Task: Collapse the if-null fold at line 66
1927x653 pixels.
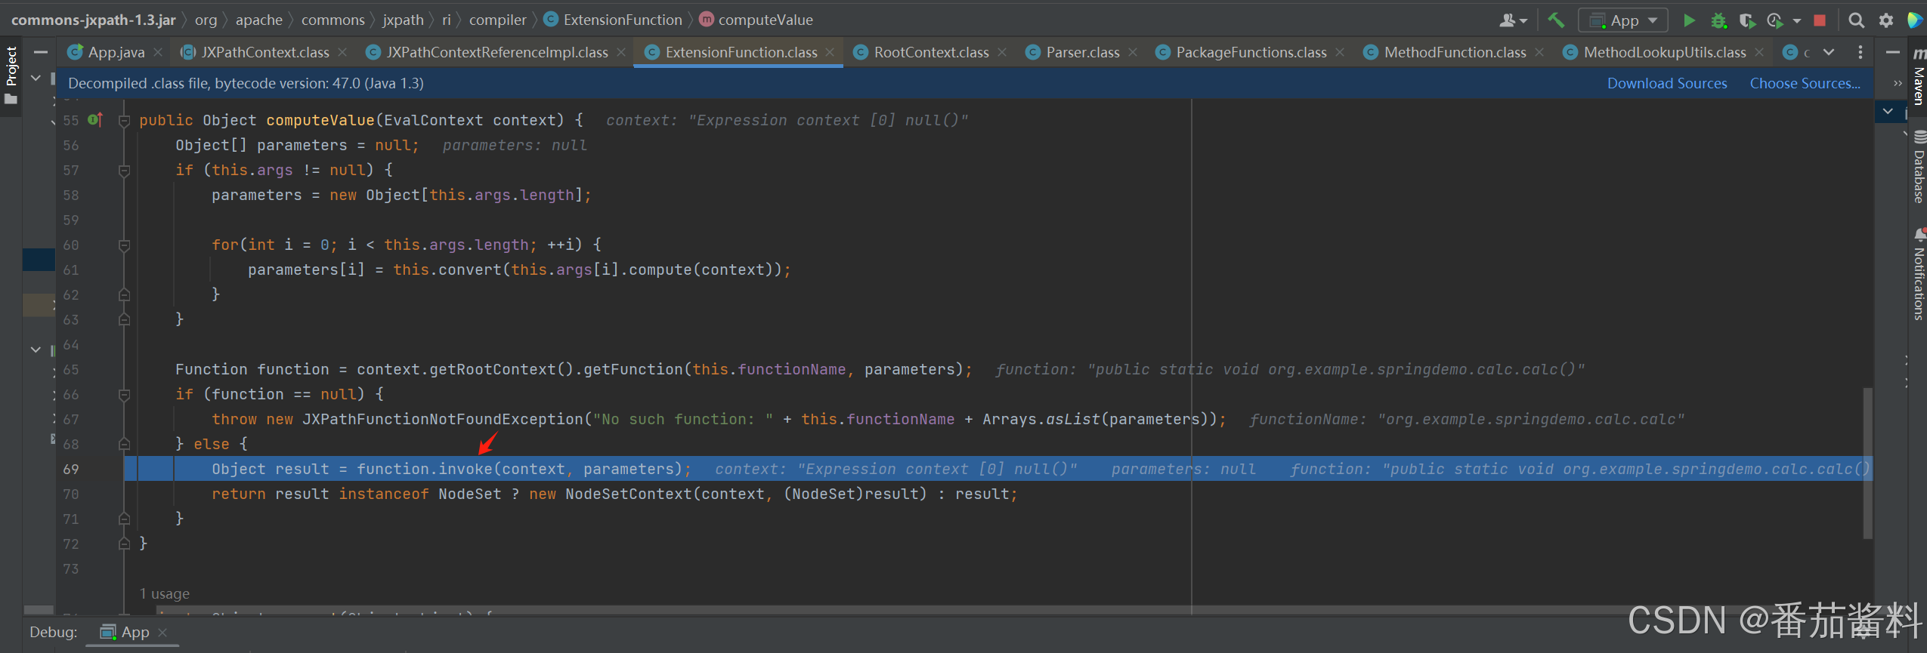Action: pos(125,394)
